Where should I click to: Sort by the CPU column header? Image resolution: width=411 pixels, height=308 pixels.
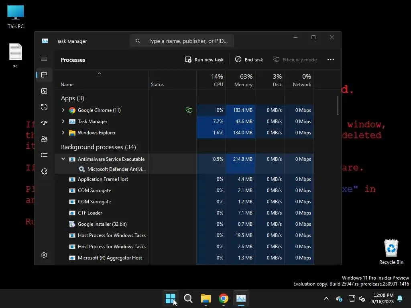211,80
